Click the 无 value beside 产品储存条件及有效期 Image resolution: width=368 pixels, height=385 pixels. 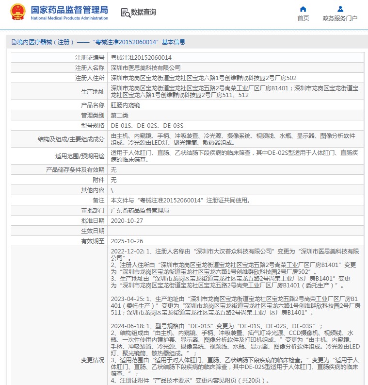point(113,169)
